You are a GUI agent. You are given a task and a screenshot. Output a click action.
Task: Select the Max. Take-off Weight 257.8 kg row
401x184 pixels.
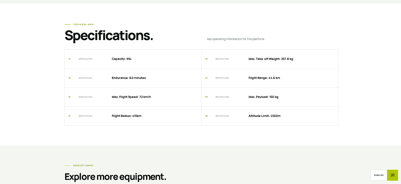270,59
